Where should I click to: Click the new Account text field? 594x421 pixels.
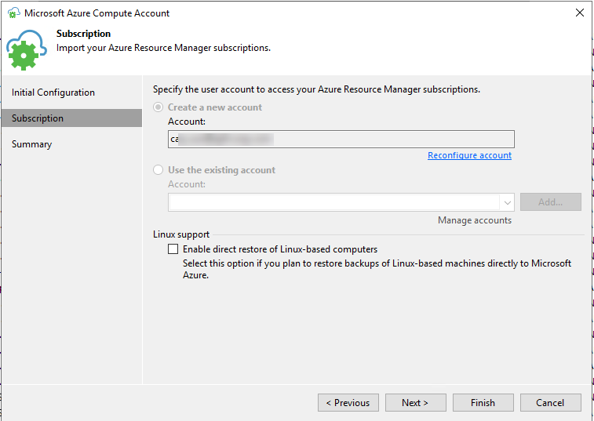click(341, 140)
